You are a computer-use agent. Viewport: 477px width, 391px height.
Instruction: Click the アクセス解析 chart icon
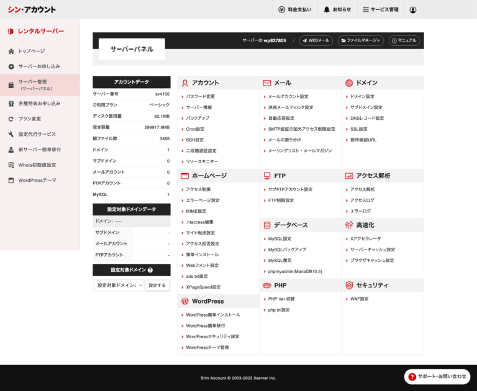tap(349, 176)
